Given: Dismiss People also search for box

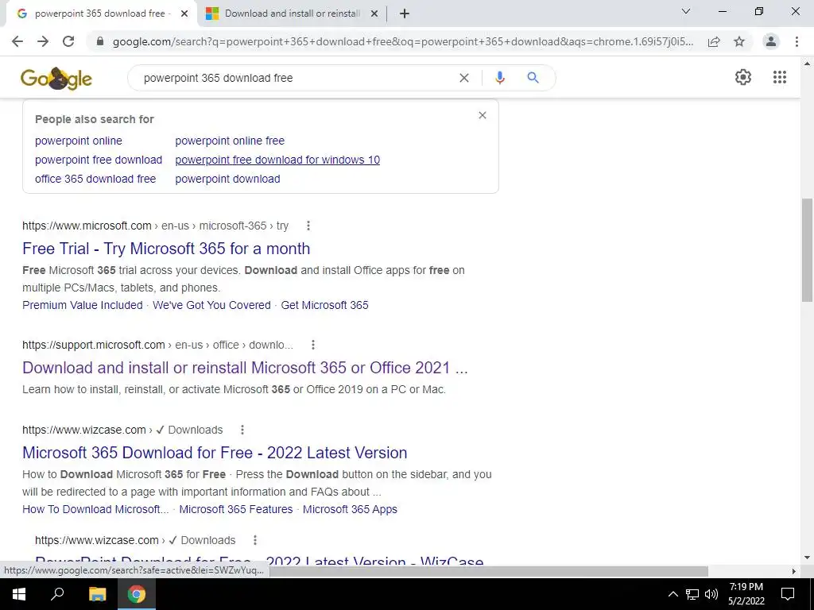Looking at the screenshot, I should tap(483, 115).
